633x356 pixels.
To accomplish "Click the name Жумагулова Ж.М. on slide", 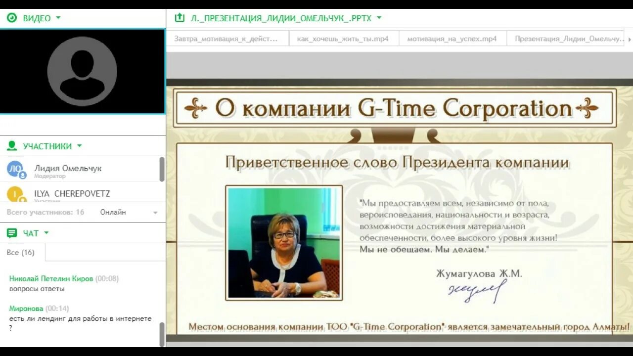I will click(479, 273).
